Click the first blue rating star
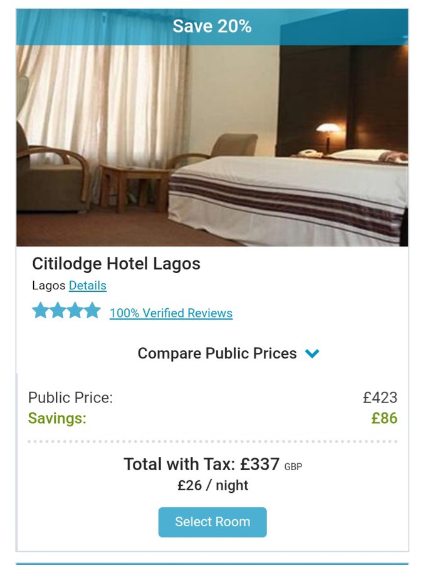Screen dimensions: 423x565 point(40,311)
